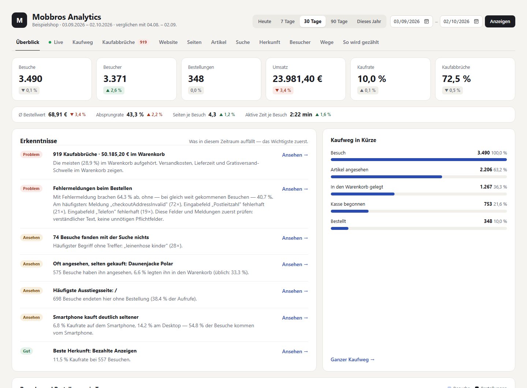Open the Ganzer Kaufweg link

coord(353,359)
